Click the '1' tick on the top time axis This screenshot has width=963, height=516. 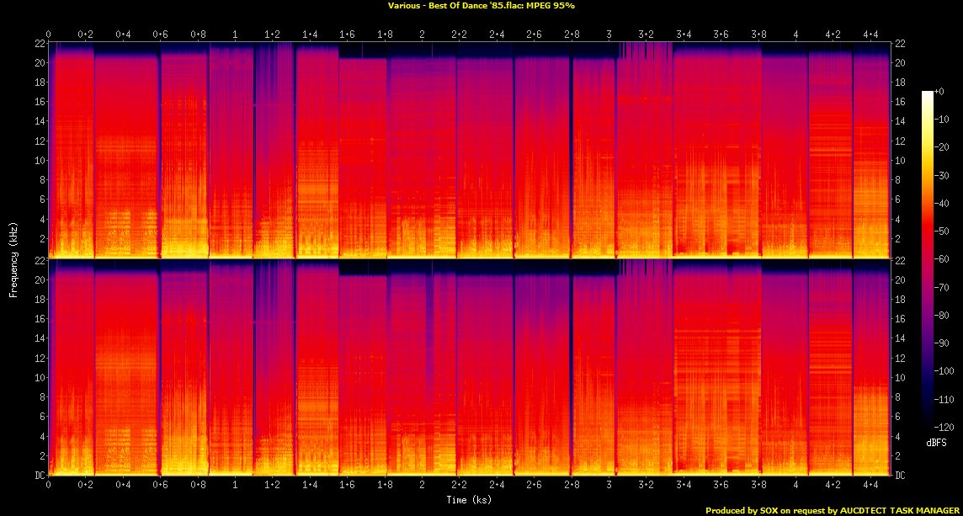(235, 34)
